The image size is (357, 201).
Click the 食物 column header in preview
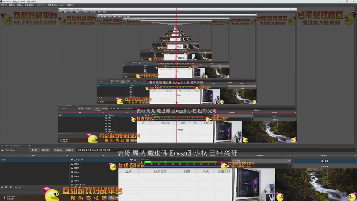[x=187, y=172]
